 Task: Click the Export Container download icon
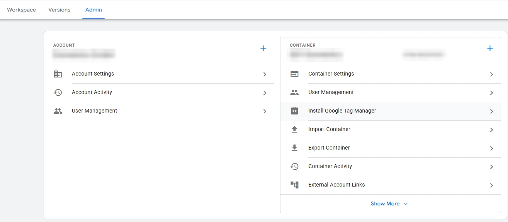[x=294, y=148]
